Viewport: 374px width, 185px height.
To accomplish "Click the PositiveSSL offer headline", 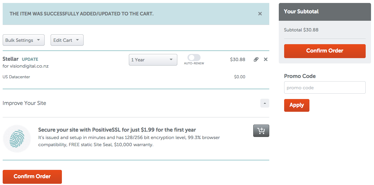I will coord(117,130).
